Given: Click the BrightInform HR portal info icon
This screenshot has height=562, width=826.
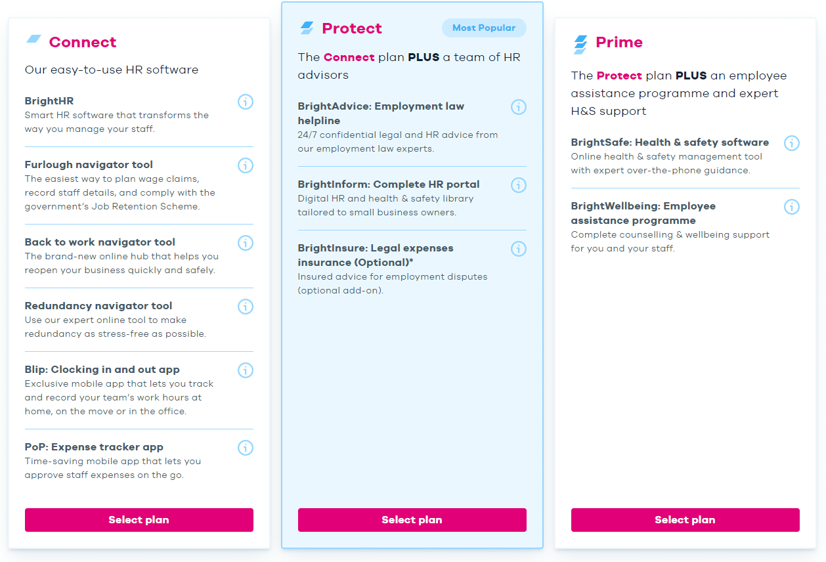Looking at the screenshot, I should (519, 185).
